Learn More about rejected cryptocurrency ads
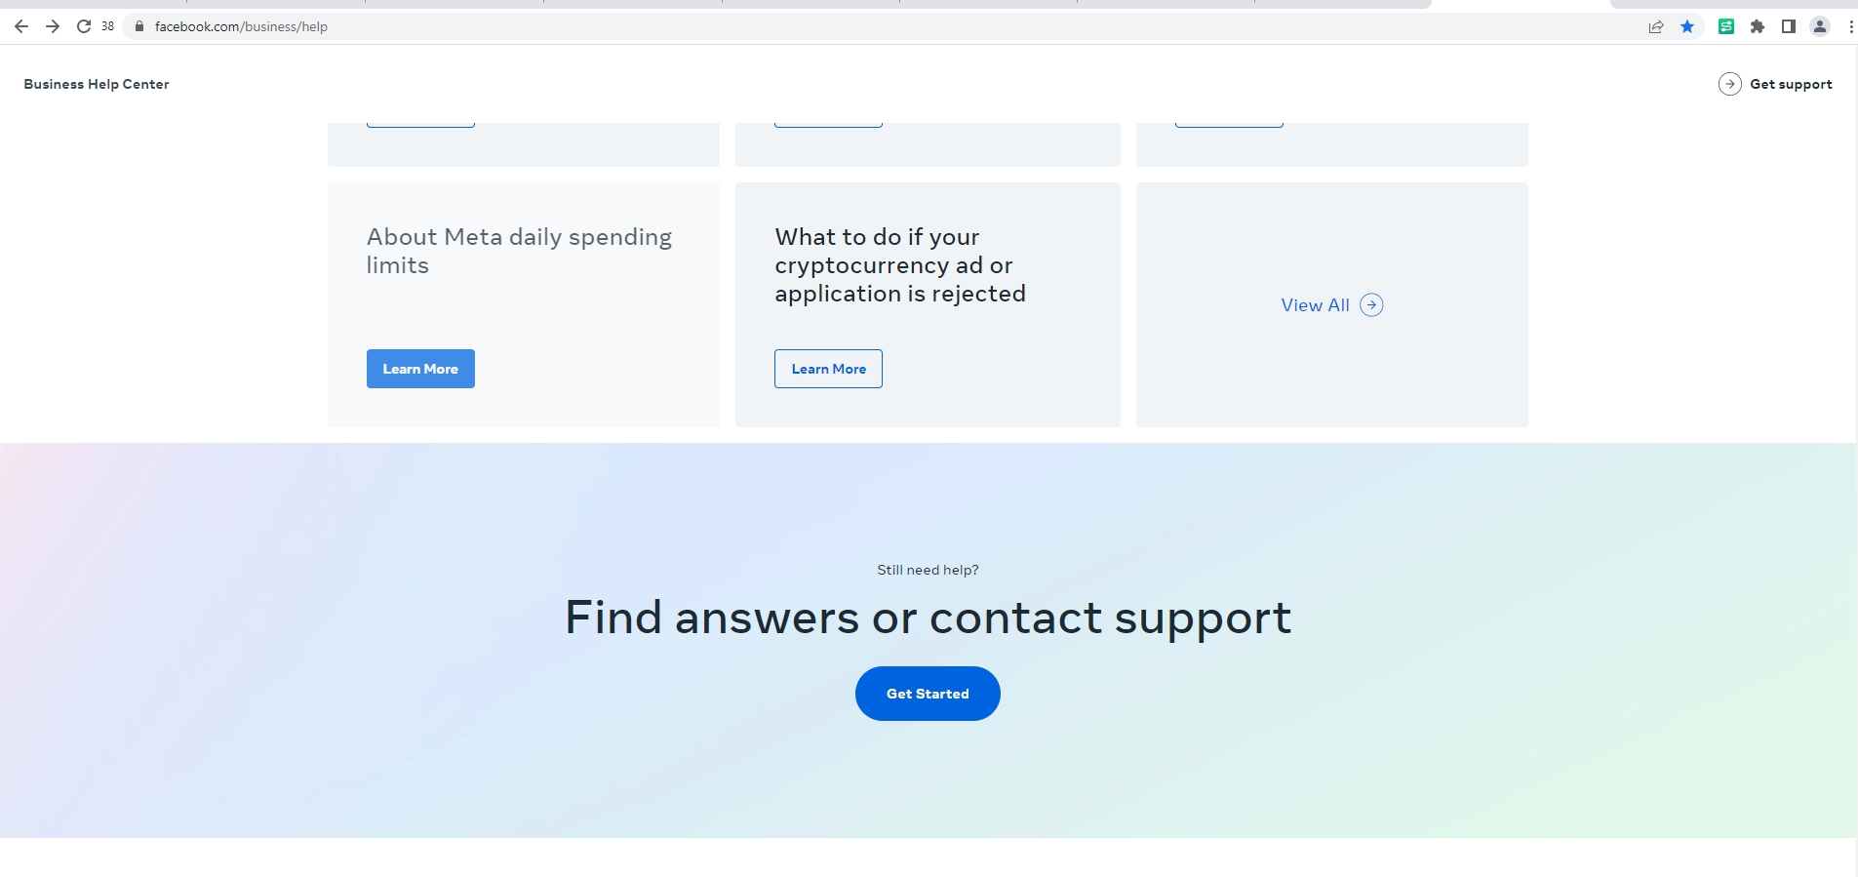This screenshot has width=1858, height=877. pos(828,369)
